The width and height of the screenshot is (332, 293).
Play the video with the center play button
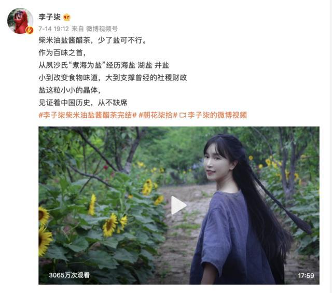(178, 205)
